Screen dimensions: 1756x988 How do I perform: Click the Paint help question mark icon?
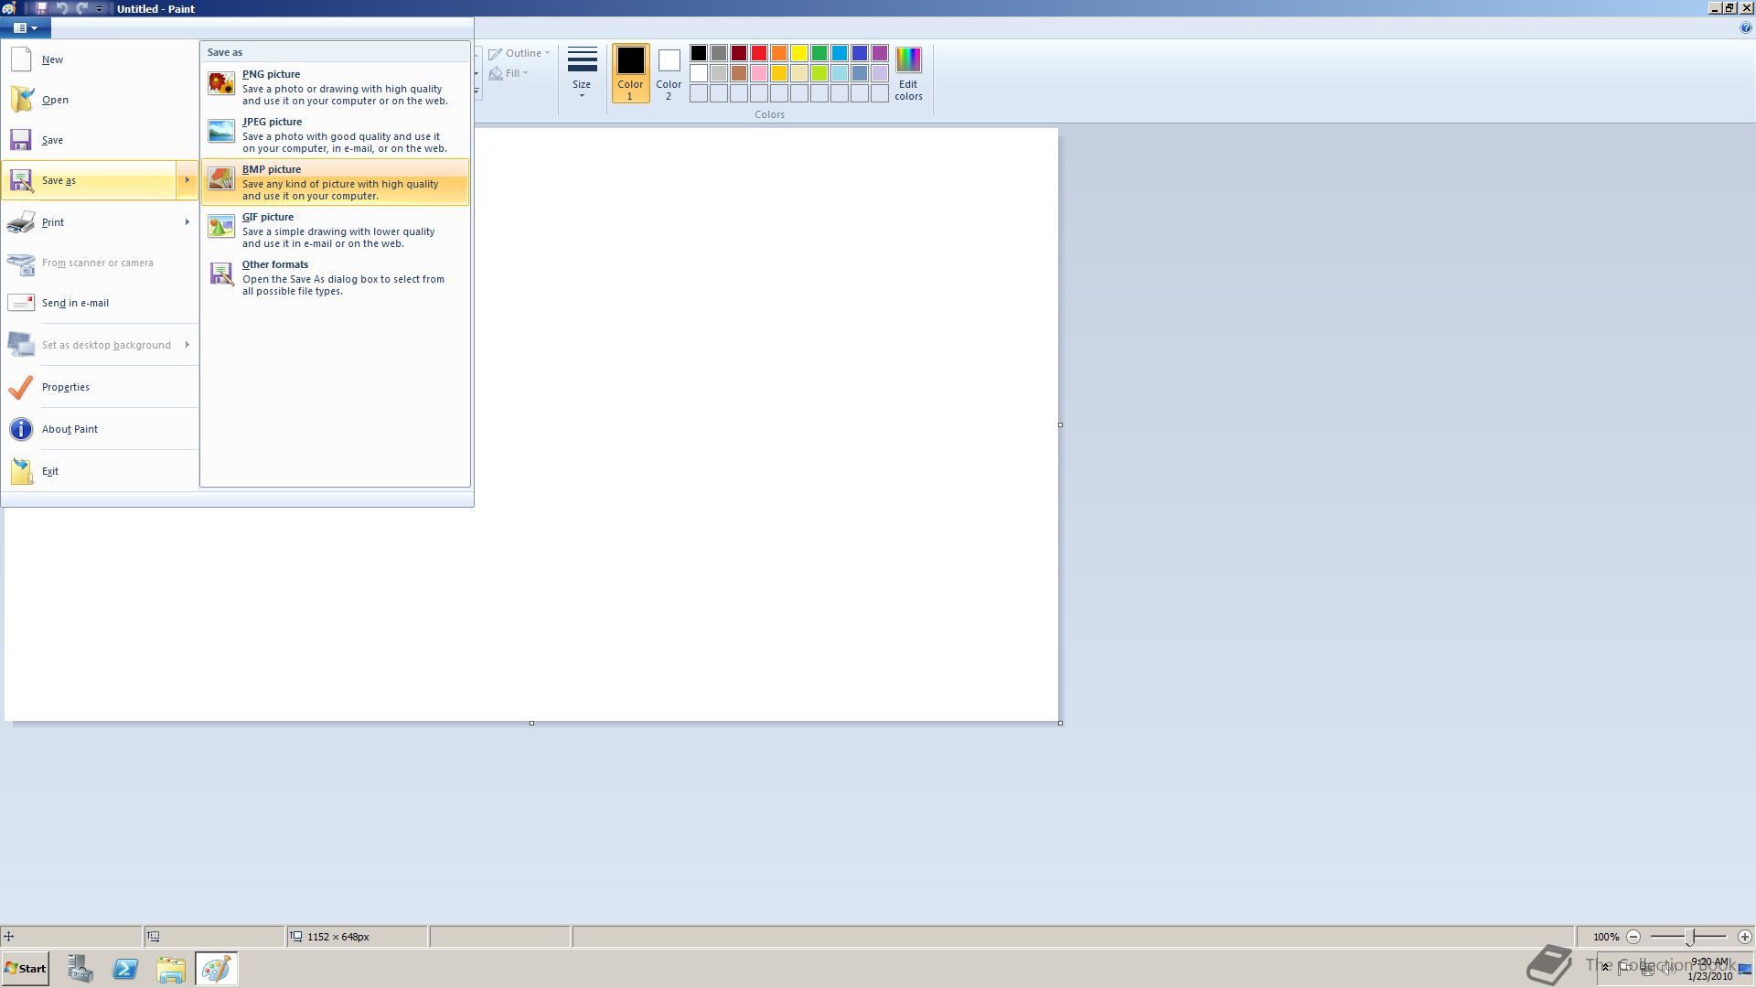(1745, 27)
